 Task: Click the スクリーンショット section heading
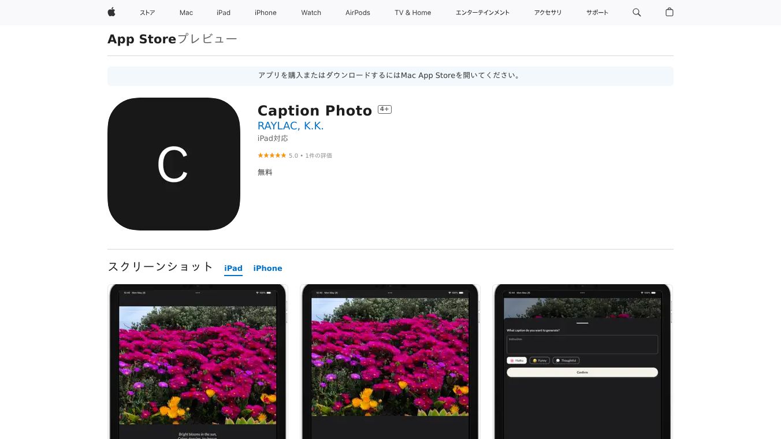click(x=161, y=266)
